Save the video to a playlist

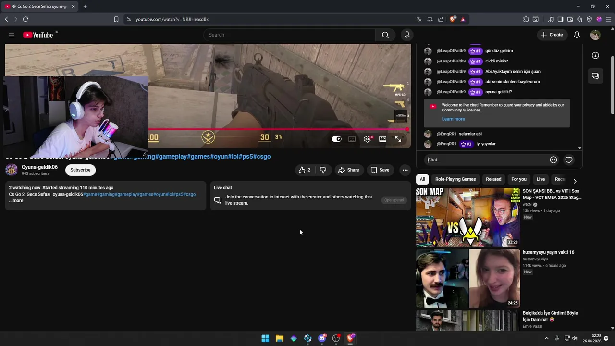tap(380, 170)
